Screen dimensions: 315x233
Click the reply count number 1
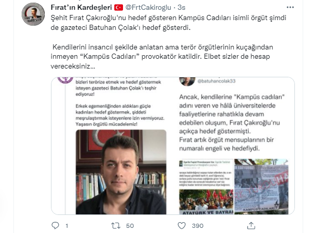click(x=67, y=226)
